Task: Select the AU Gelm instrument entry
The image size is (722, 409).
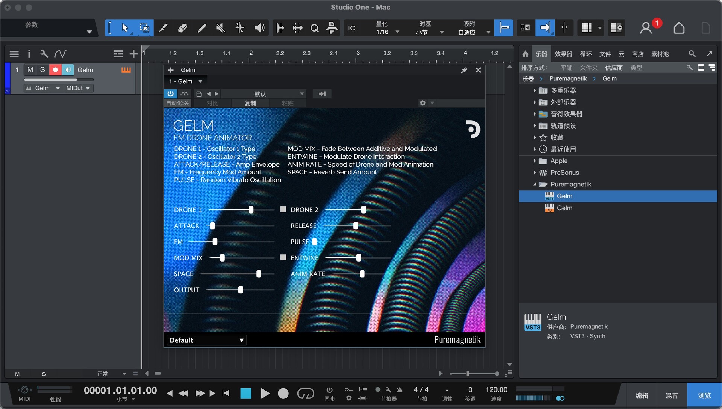Action: click(618, 208)
